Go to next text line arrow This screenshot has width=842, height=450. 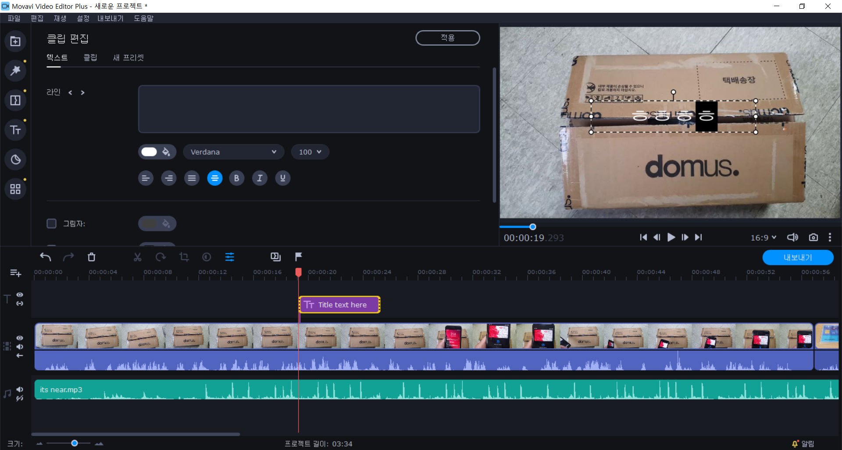point(82,92)
